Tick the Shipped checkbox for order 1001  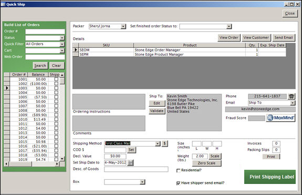pos(56,79)
